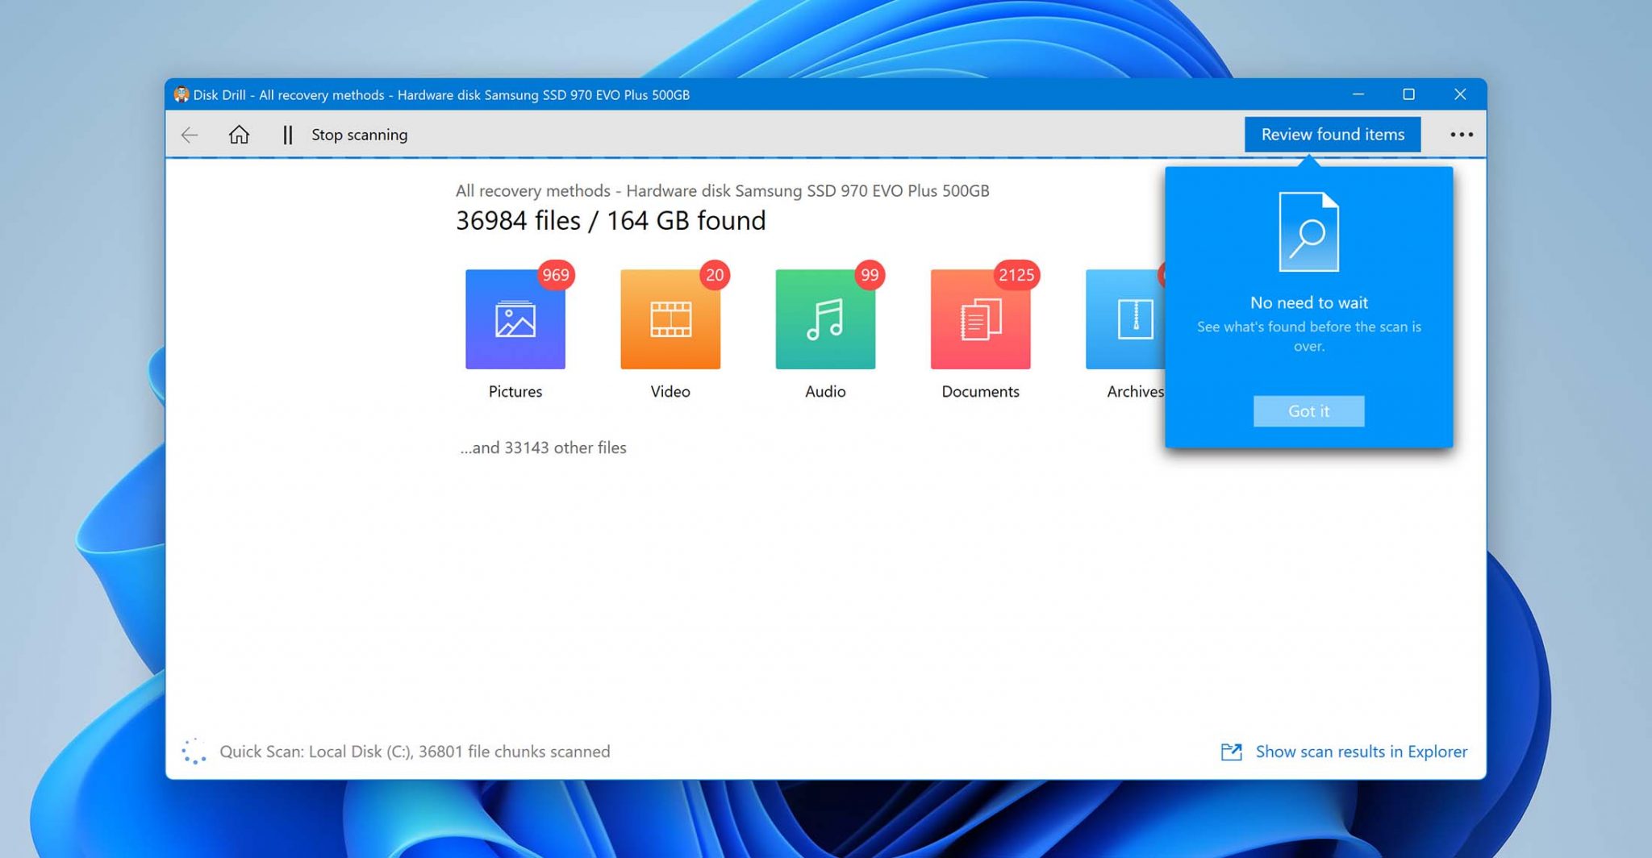Open the Video category tile

click(x=670, y=319)
